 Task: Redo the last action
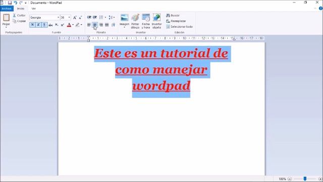point(21,3)
